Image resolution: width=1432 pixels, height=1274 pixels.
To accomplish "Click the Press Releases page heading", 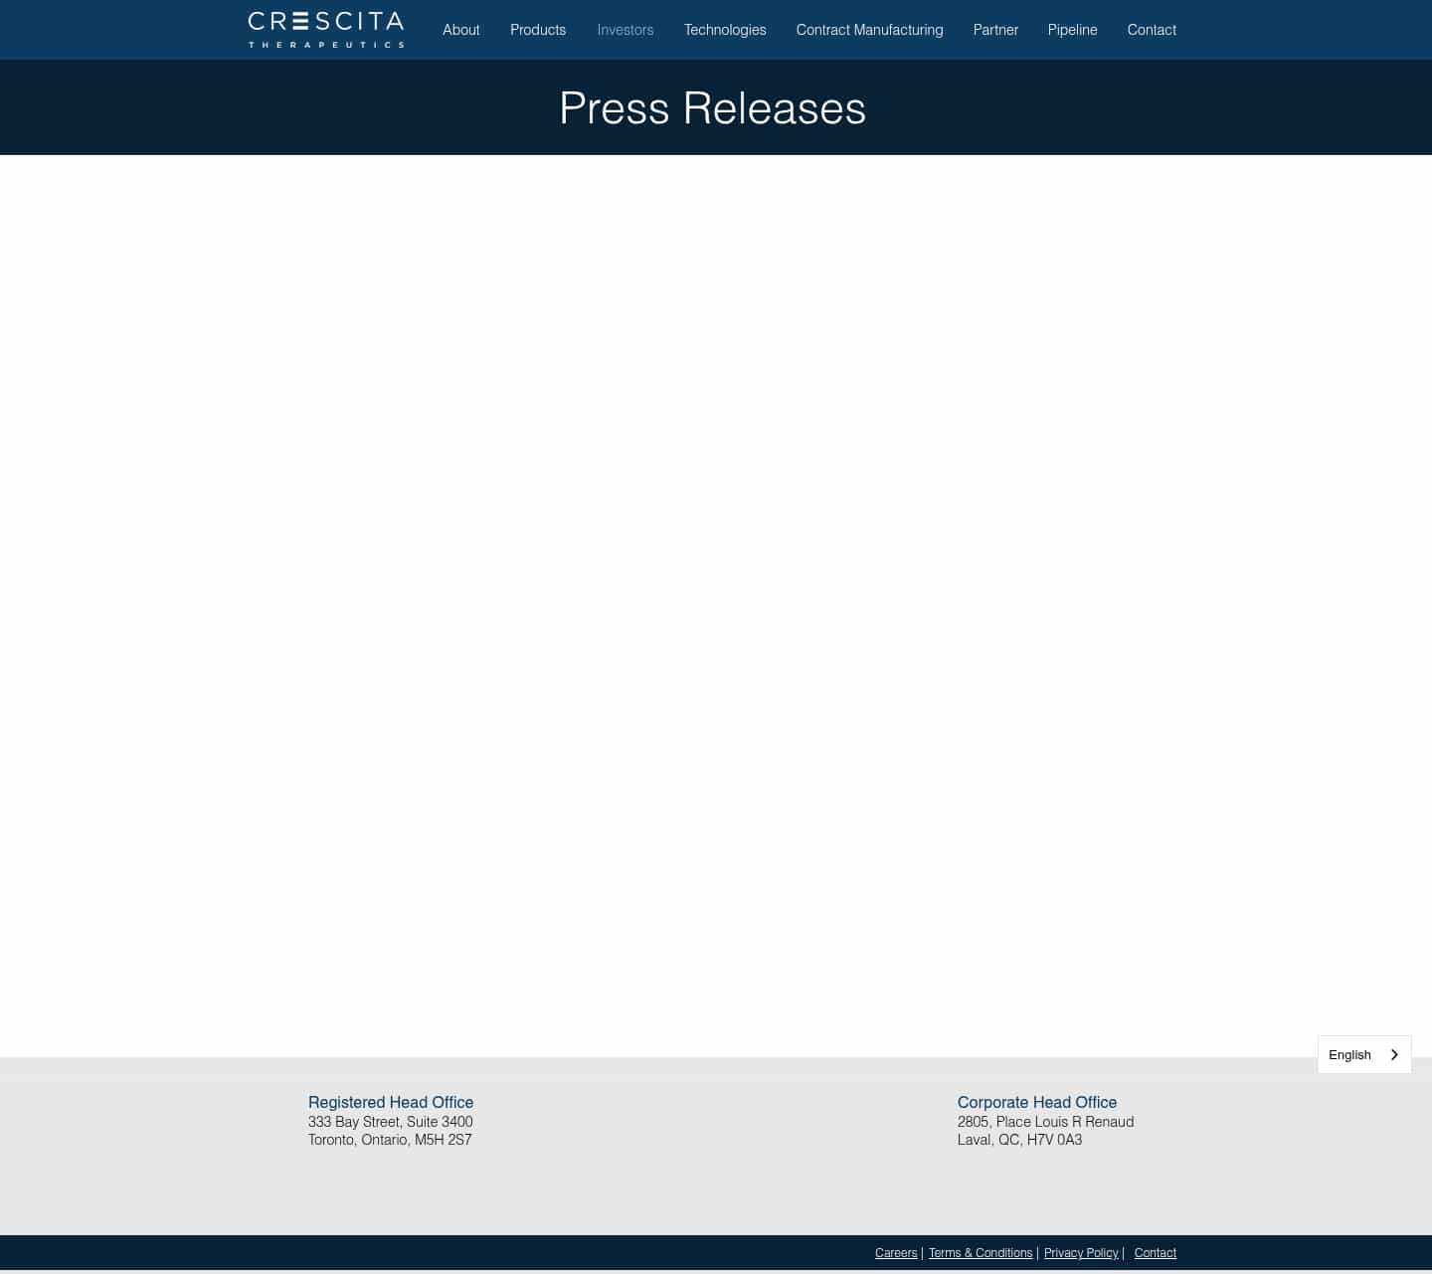I will click(x=712, y=107).
